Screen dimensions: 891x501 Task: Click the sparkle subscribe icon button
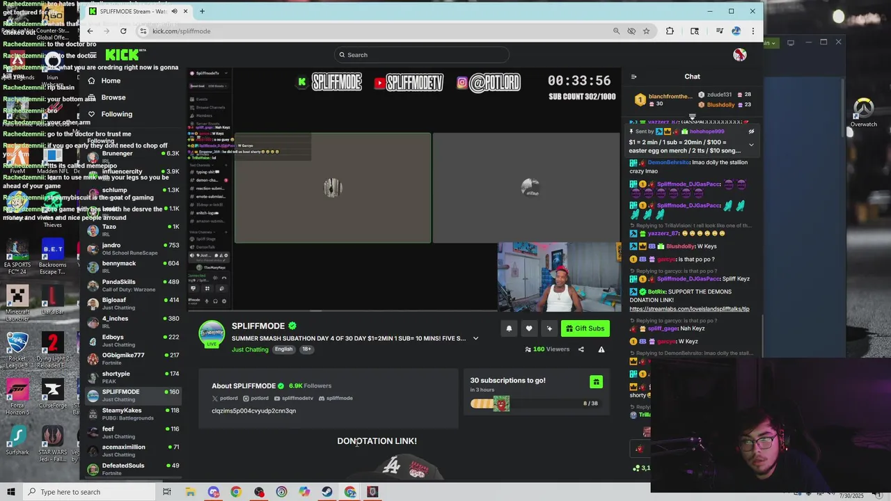pyautogui.click(x=549, y=328)
